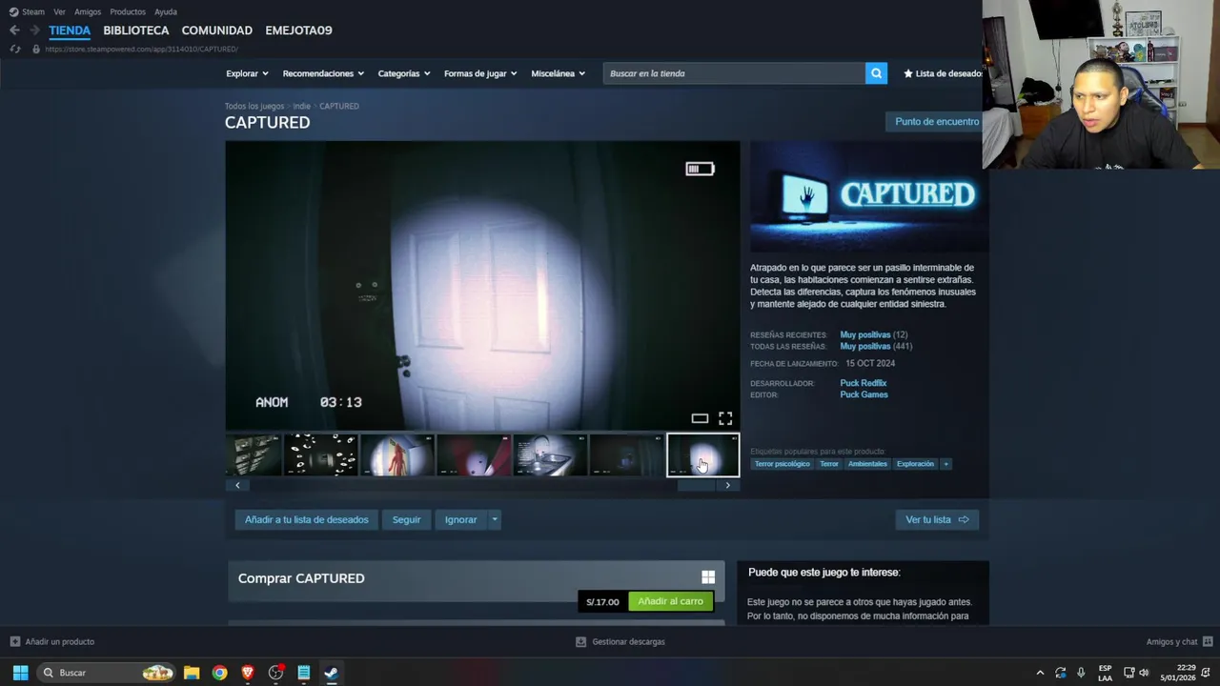Open the Notepad-like taskbar app
The image size is (1220, 686).
[303, 673]
